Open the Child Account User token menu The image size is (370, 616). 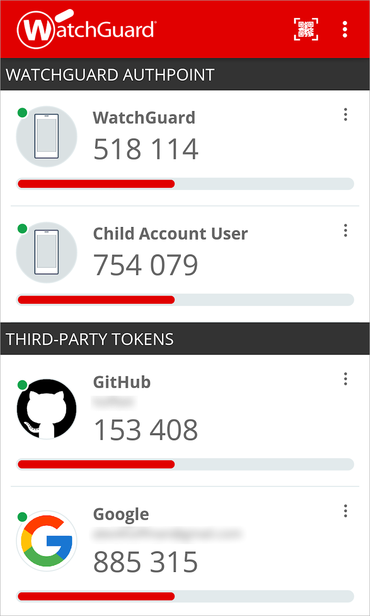tap(346, 231)
